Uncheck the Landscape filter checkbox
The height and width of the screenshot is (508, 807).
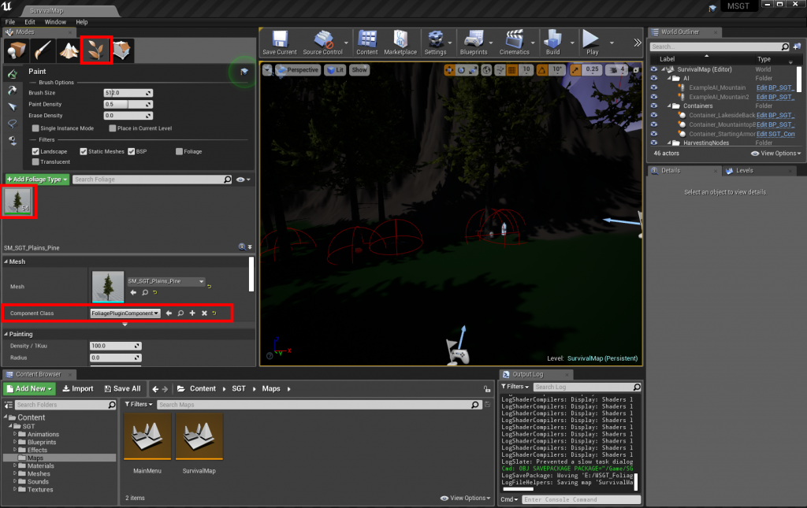coord(36,151)
